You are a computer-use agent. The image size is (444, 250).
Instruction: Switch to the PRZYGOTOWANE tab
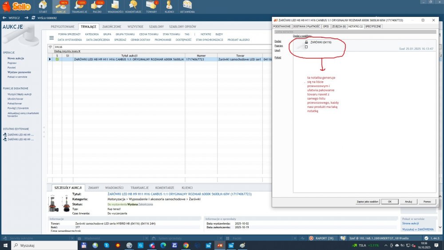point(63,27)
